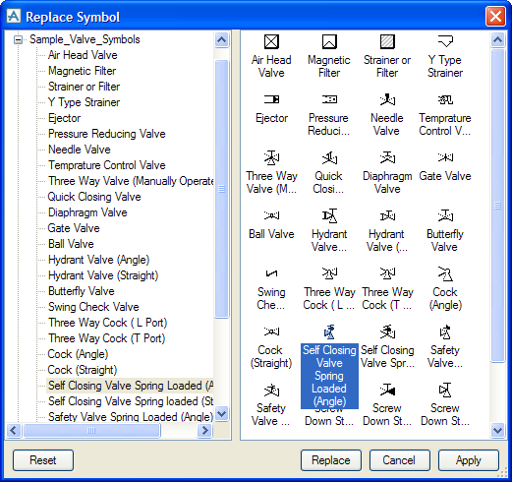The height and width of the screenshot is (482, 512).
Task: Click the Reset button
Action: 43,460
